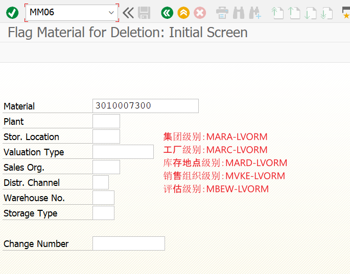Click the MVKE-LVORM annotation text
This screenshot has height=274, width=350.
224,176
